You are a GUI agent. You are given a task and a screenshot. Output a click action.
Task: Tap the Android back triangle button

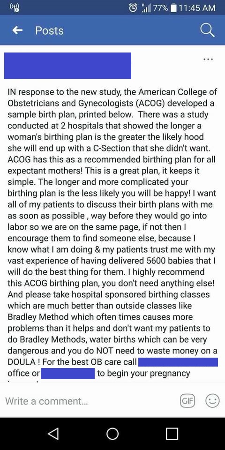(x=53, y=433)
